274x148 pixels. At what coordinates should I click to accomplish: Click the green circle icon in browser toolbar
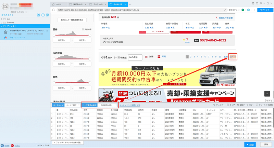pyautogui.click(x=243, y=10)
